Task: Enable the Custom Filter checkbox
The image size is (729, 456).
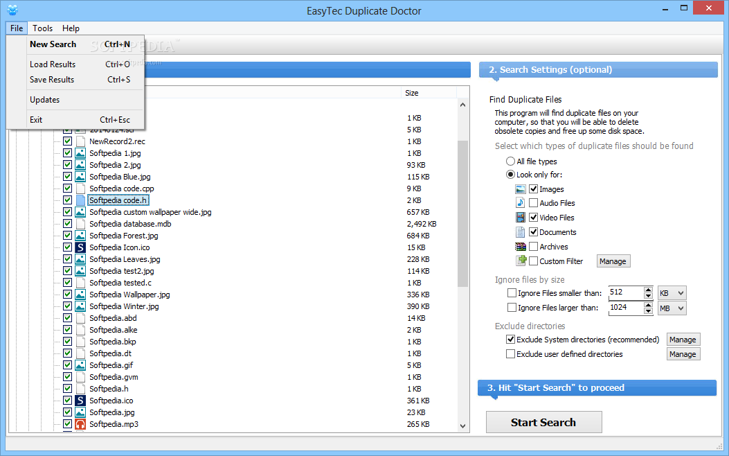Action: point(534,261)
